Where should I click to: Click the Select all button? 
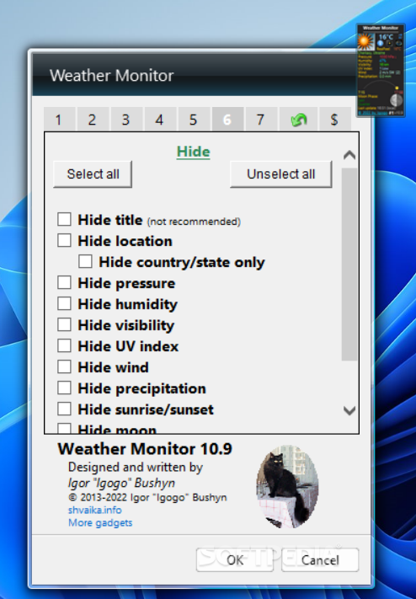coord(93,174)
